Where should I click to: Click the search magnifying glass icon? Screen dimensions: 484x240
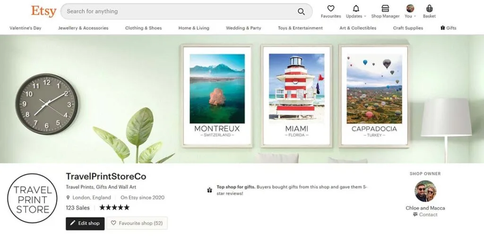pyautogui.click(x=301, y=11)
